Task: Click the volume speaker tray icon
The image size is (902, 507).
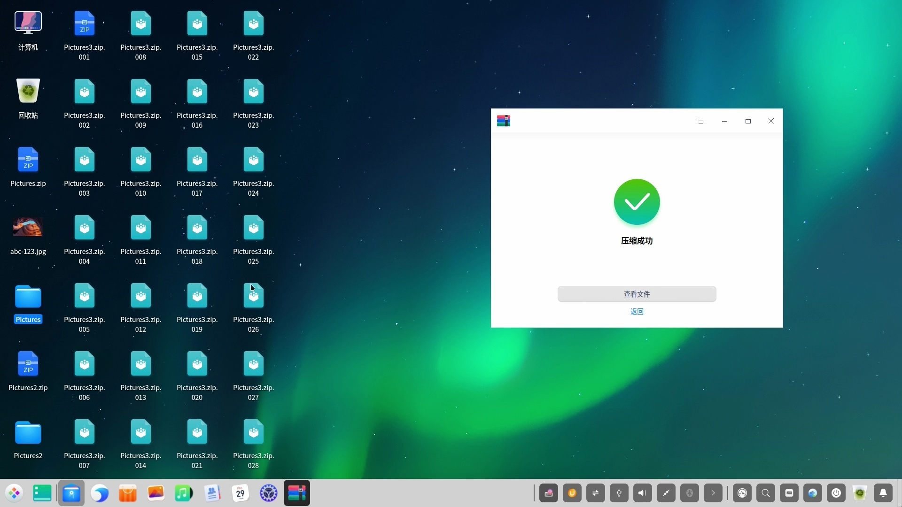Action: click(642, 493)
